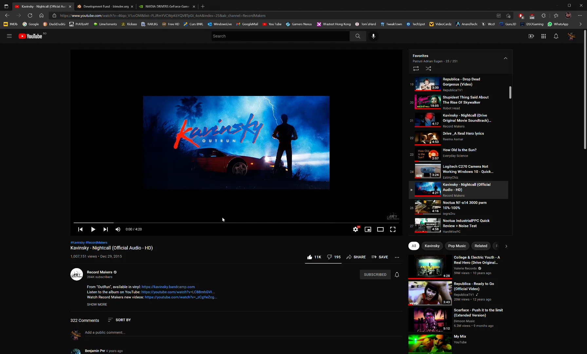This screenshot has height=354, width=587.
Task: Mute the video player volume
Action: [x=118, y=229]
